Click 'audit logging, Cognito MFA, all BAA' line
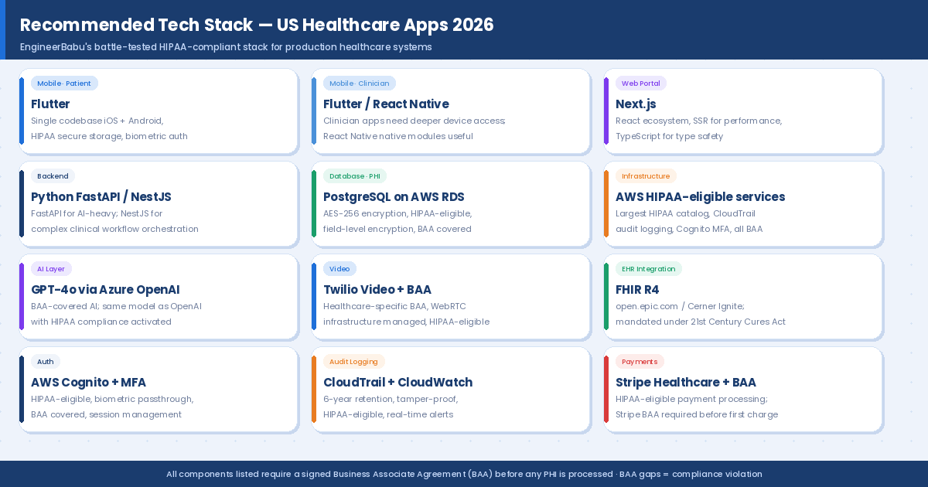Screen dimensions: 928x487 (x=689, y=229)
